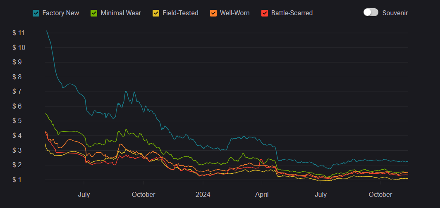
Task: Uncheck the Factory New checkbox
Action: point(36,13)
